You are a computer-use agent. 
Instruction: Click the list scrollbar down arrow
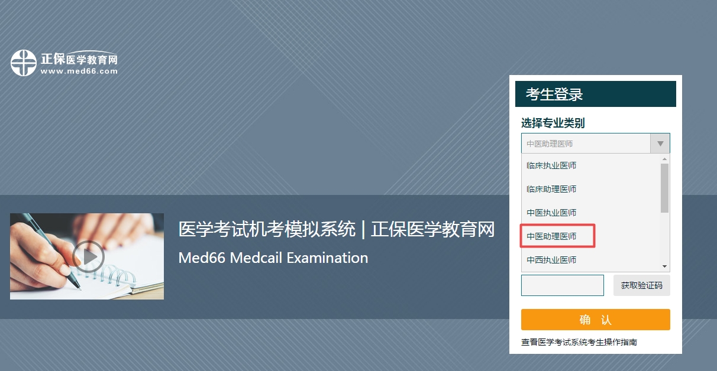click(665, 267)
